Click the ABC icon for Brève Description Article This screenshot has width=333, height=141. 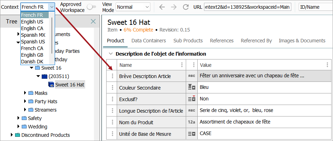pos(192,76)
